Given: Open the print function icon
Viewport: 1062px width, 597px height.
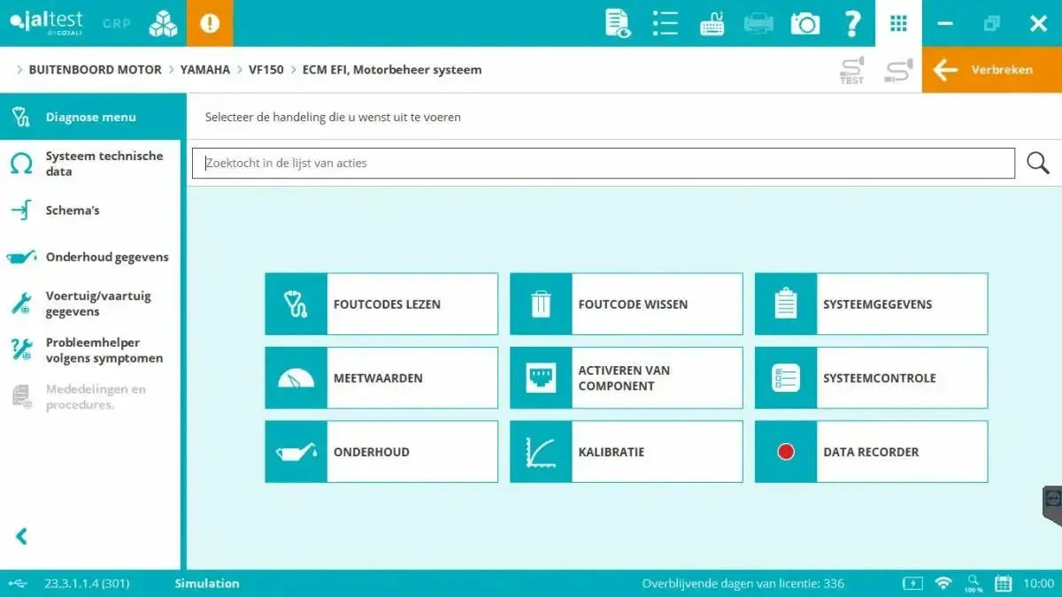Looking at the screenshot, I should coord(758,23).
